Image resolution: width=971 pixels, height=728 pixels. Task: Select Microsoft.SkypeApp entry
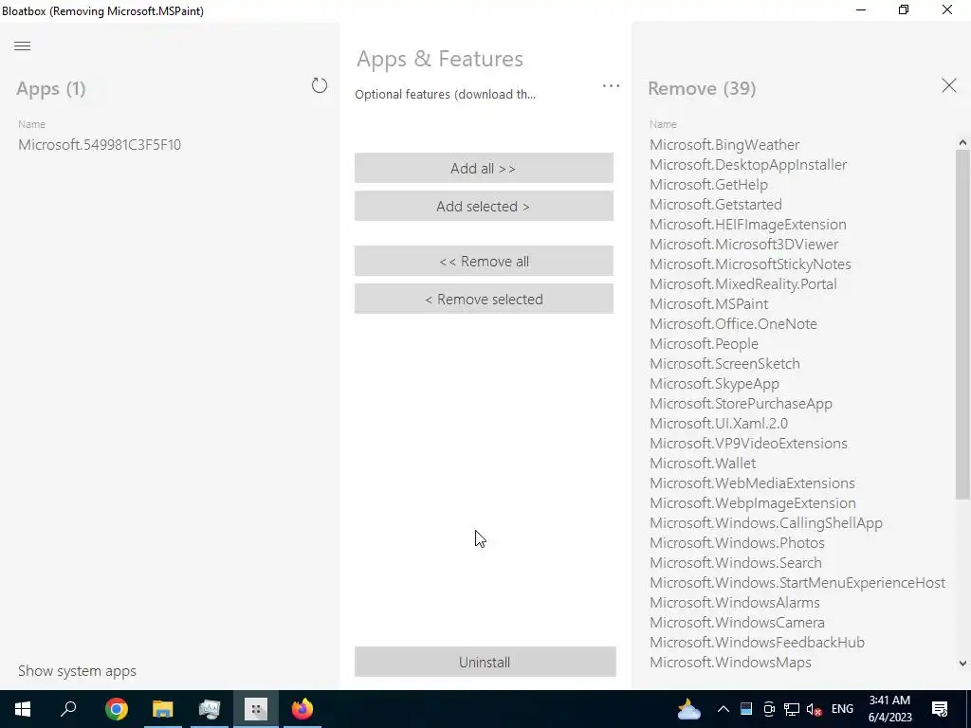coord(714,384)
